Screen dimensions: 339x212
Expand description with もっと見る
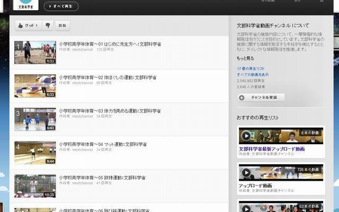click(x=245, y=58)
